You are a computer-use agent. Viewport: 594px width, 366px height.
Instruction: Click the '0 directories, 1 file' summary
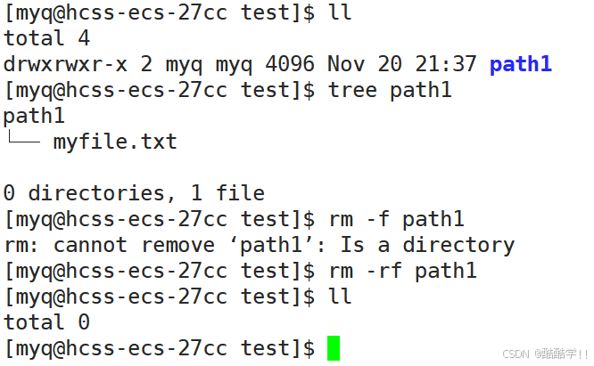click(134, 193)
